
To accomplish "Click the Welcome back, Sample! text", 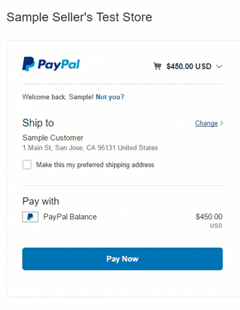I will click(58, 97).
